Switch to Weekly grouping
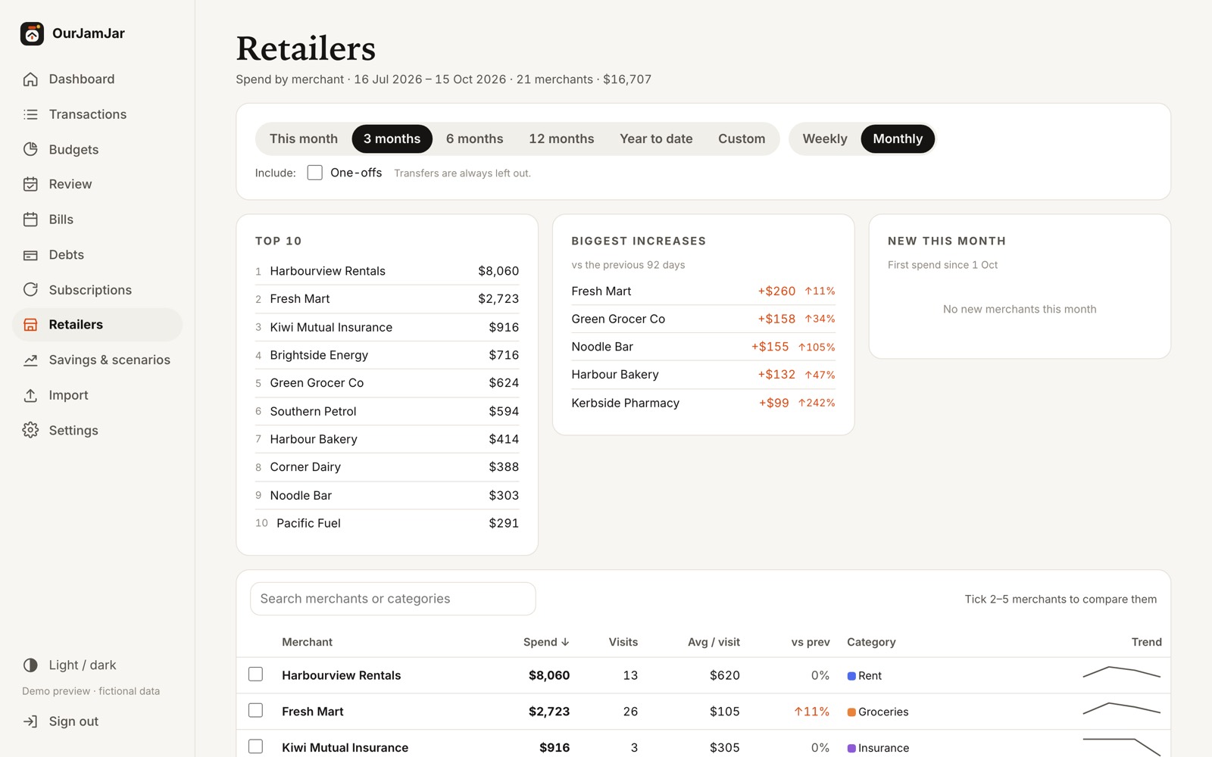Image resolution: width=1212 pixels, height=757 pixels. point(825,139)
